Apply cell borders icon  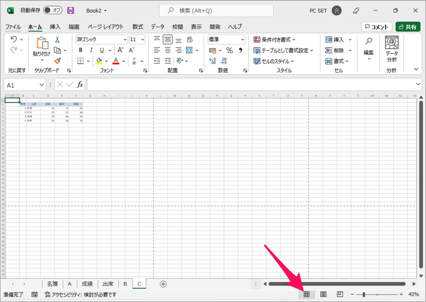80,61
